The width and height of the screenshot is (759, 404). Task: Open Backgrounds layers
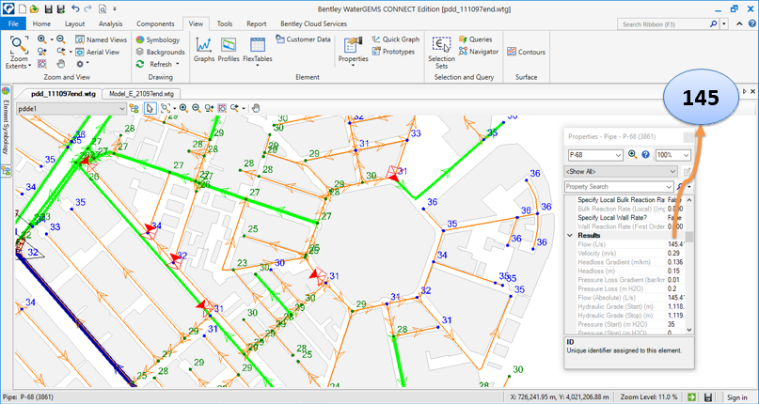point(160,52)
